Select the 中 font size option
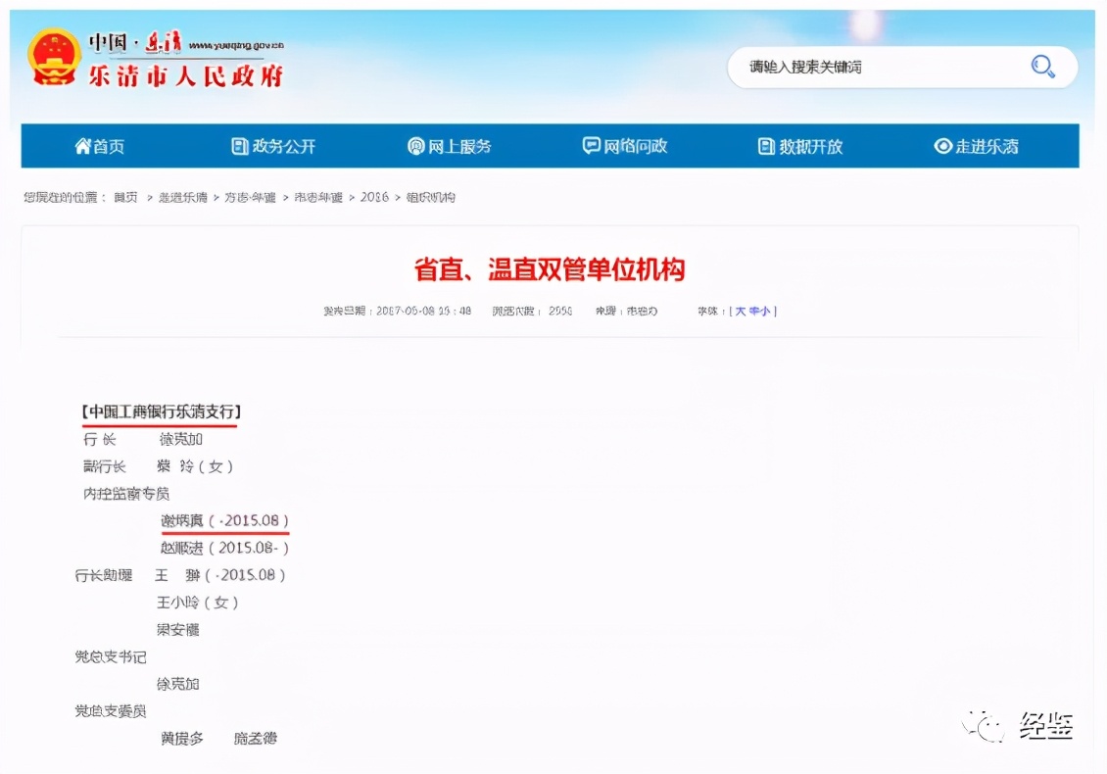 753,312
